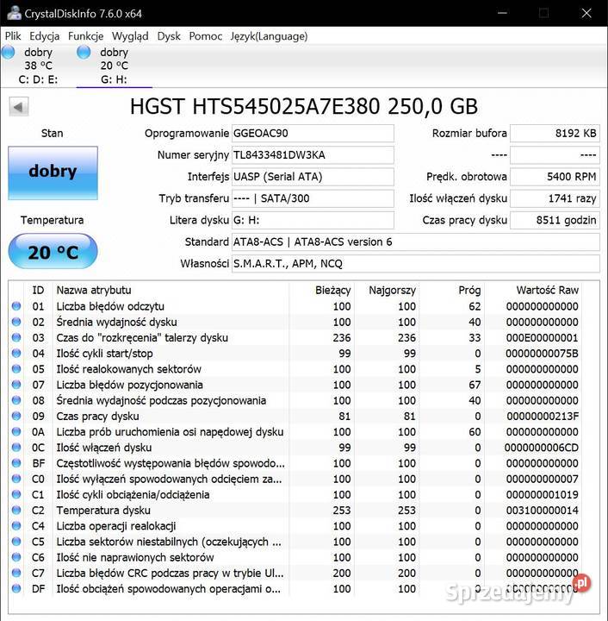Open the Pomoc menu
This screenshot has width=608, height=621.
click(x=206, y=36)
